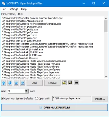Screen dimensions: 109x117
Task: Click the move to bottom icon
Action: [23, 83]
